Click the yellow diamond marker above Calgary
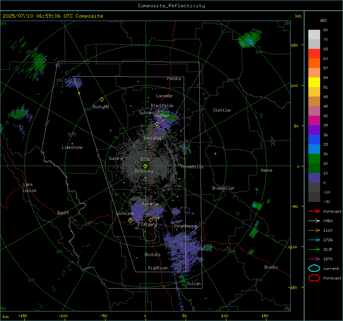 [151, 220]
